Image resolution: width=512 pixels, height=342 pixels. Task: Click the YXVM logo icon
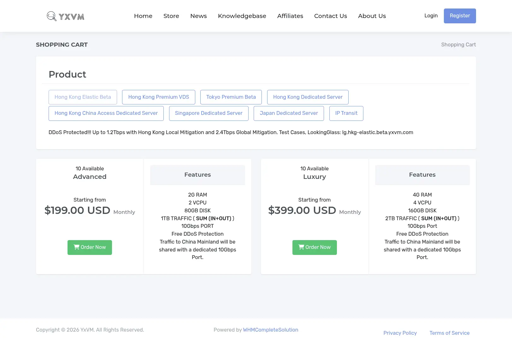51,16
